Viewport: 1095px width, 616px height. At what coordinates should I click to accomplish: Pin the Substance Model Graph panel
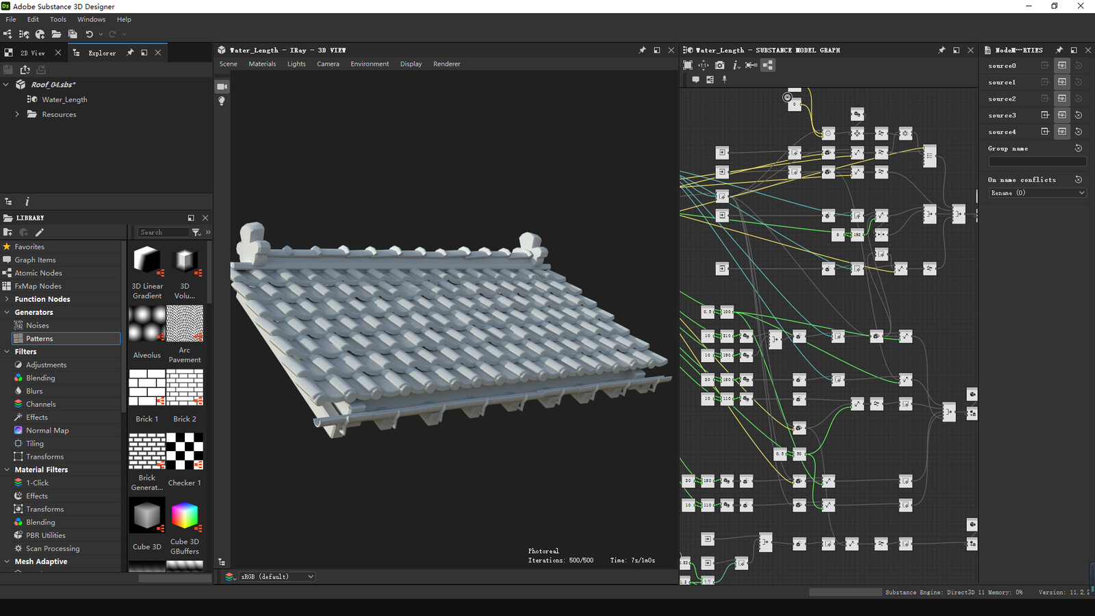point(942,51)
